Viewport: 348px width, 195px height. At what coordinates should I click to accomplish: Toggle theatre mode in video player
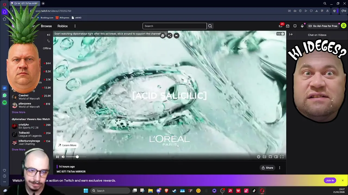click(x=276, y=157)
